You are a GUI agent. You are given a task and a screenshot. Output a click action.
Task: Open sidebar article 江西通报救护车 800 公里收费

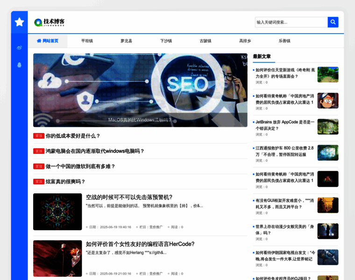284,151
